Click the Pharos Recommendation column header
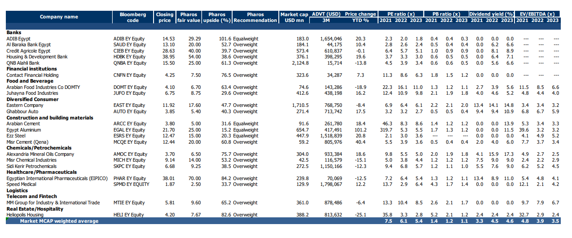Screen dimensions: 572x238 coord(255,17)
